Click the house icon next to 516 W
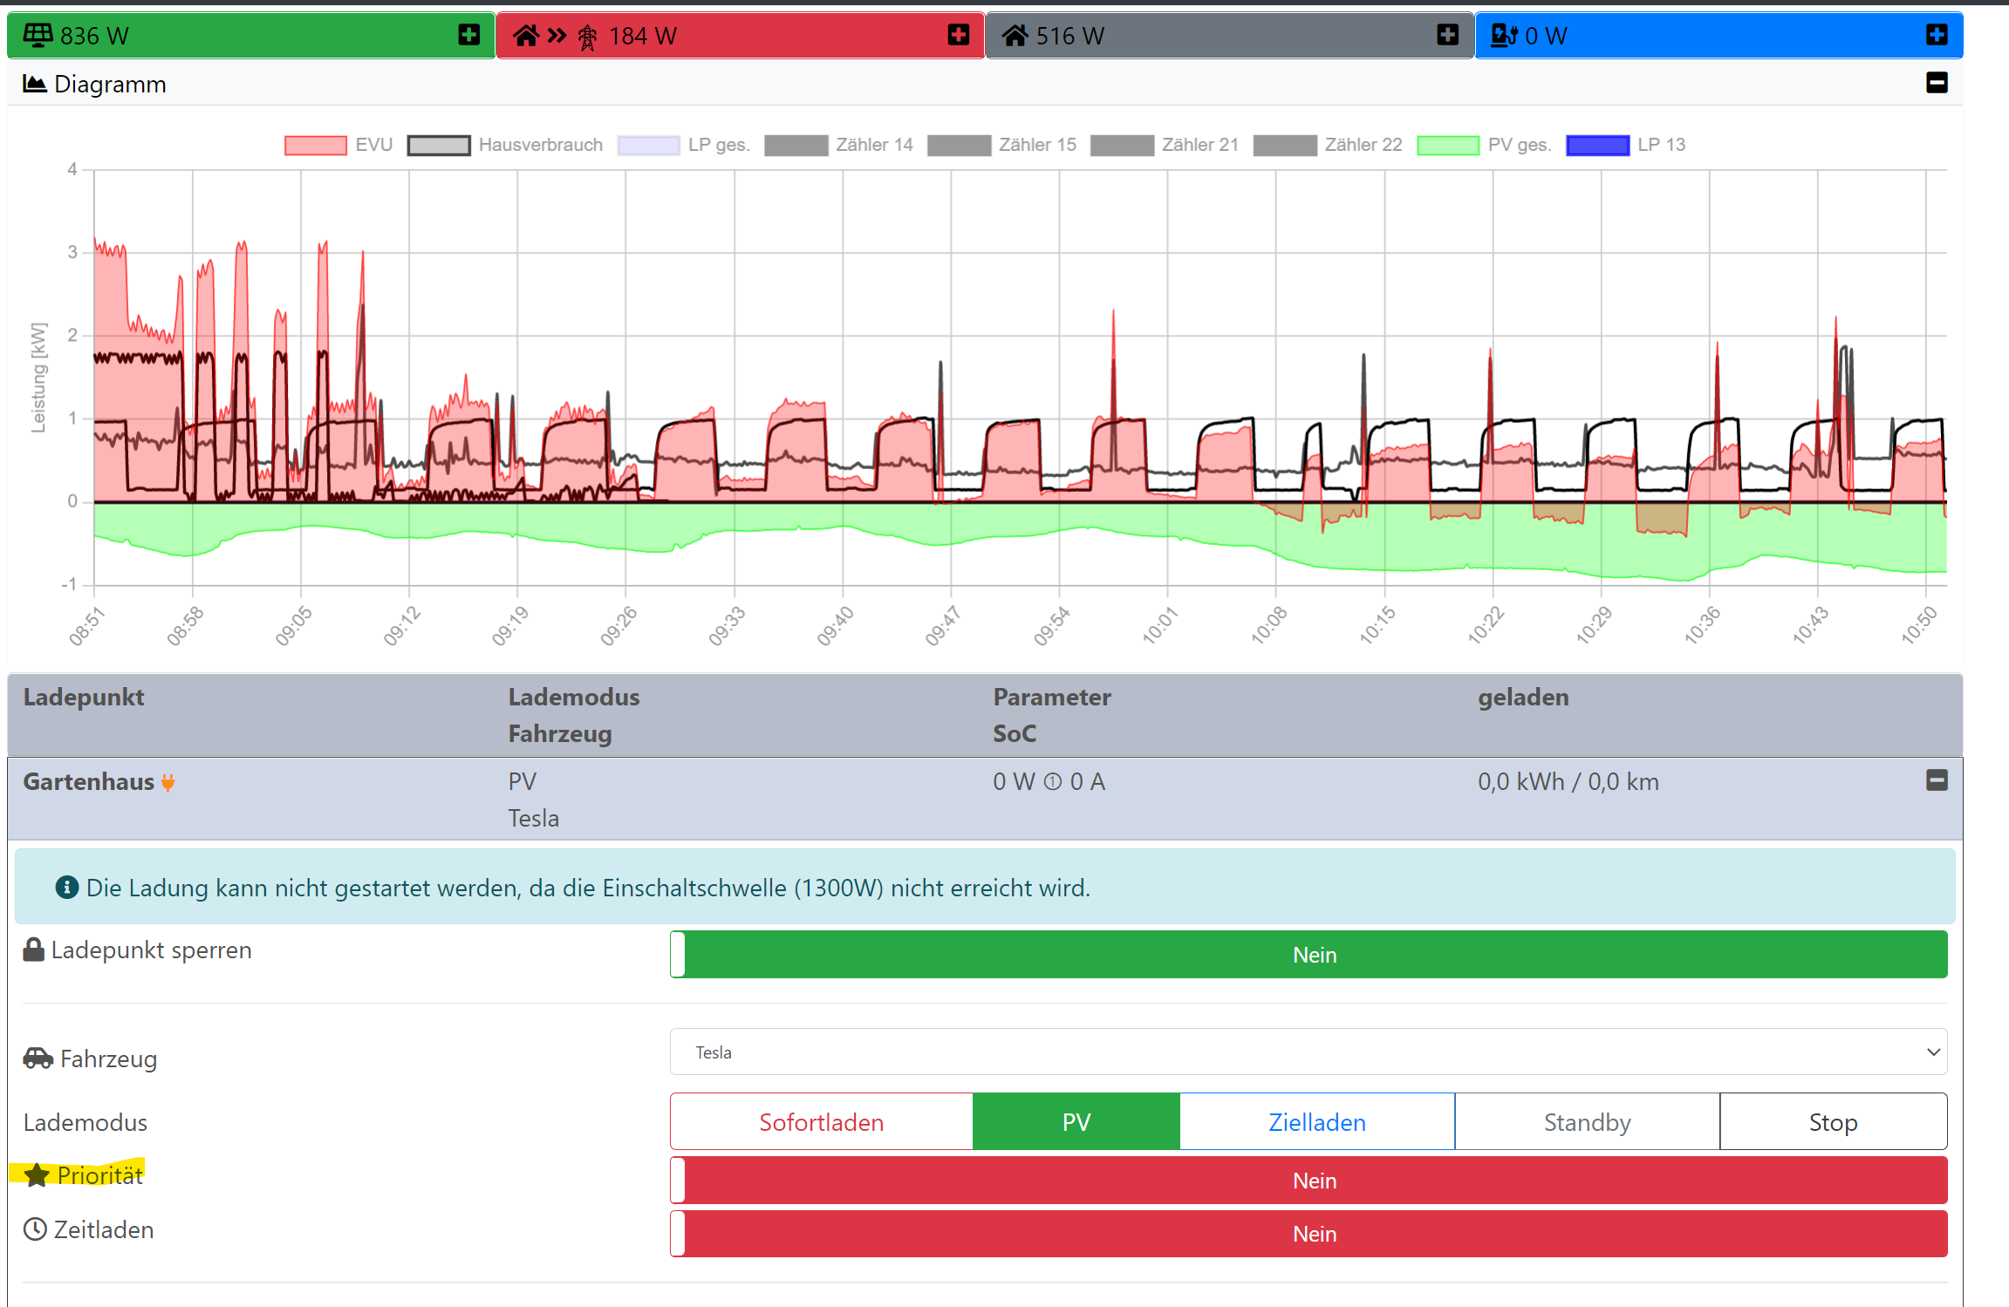Screen dimensions: 2009x1307 1015,35
